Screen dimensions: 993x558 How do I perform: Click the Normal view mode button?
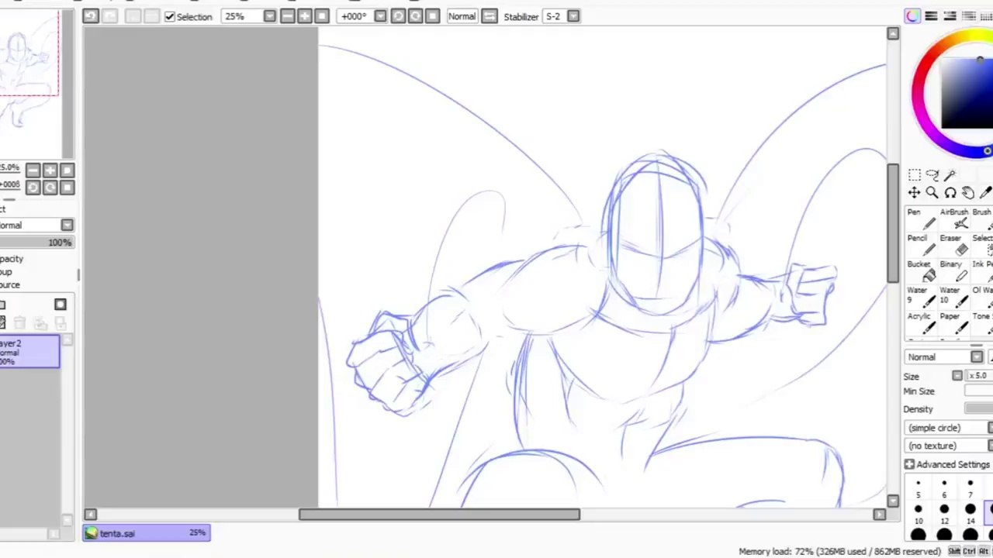point(462,16)
